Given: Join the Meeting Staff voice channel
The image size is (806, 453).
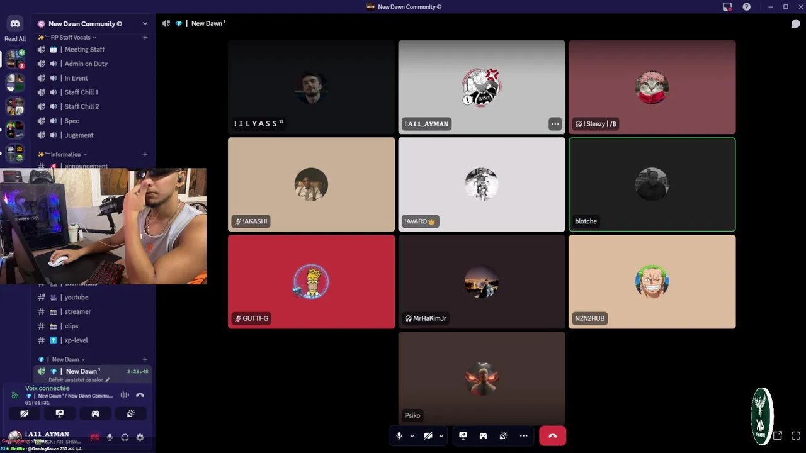Looking at the screenshot, I should click(x=93, y=50).
